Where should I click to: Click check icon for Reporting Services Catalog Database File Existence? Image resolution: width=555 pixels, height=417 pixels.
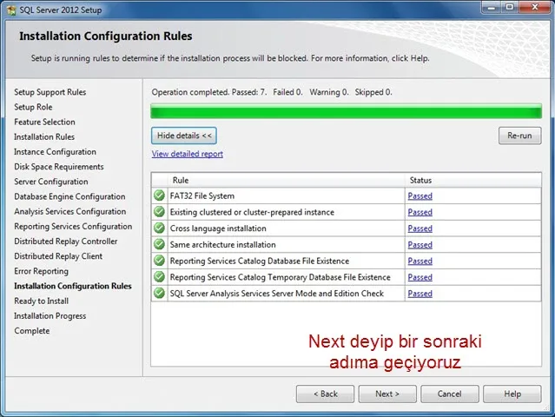(159, 261)
